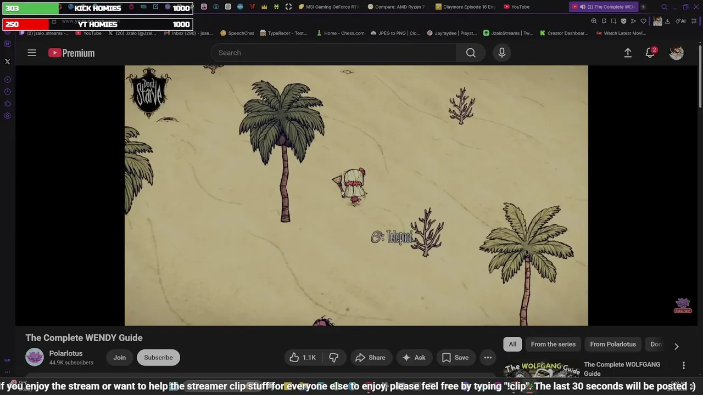This screenshot has height=395, width=703.
Task: Open the YouTube bookmark
Action: [x=88, y=33]
